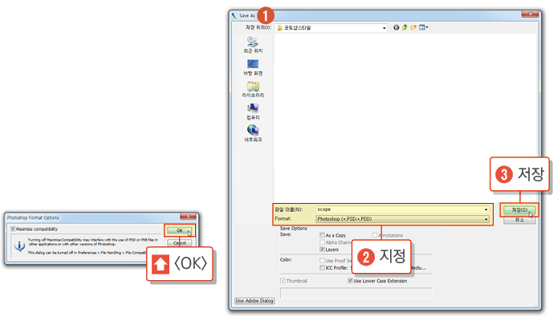Toggle the Annotations checkbox
This screenshot has height=317, width=553.
pos(375,235)
